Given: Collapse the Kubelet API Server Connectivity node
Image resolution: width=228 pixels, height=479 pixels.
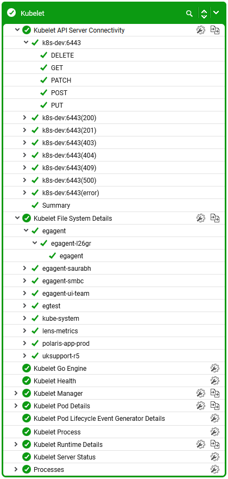Looking at the screenshot, I should (x=16, y=30).
